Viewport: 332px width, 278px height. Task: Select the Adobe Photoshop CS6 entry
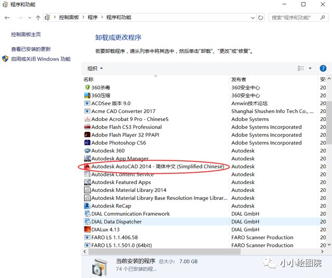click(119, 143)
